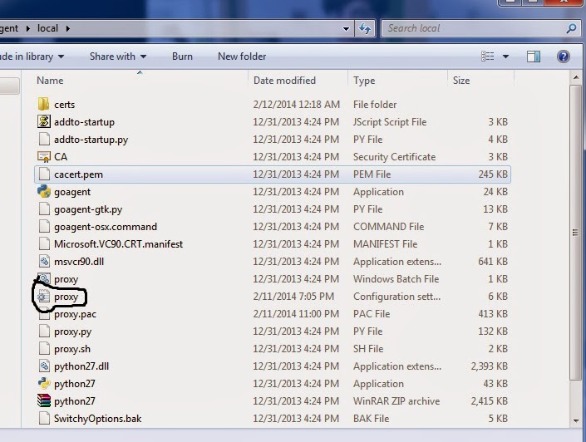
Task: Click the vertical scrollbar thumb
Action: coord(576,233)
